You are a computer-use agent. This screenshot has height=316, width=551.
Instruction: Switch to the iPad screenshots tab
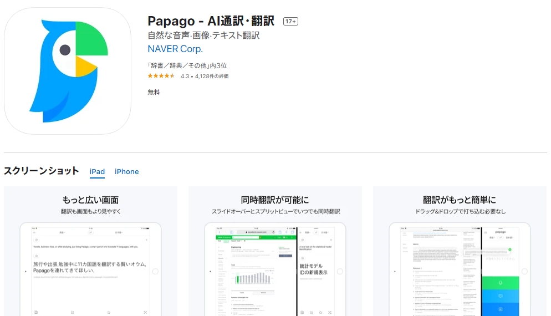(x=97, y=171)
